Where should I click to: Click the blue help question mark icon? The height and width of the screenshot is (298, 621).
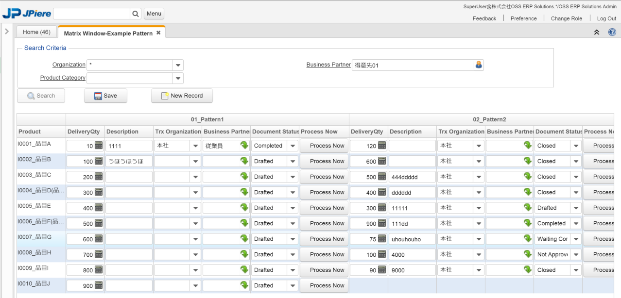pos(612,32)
